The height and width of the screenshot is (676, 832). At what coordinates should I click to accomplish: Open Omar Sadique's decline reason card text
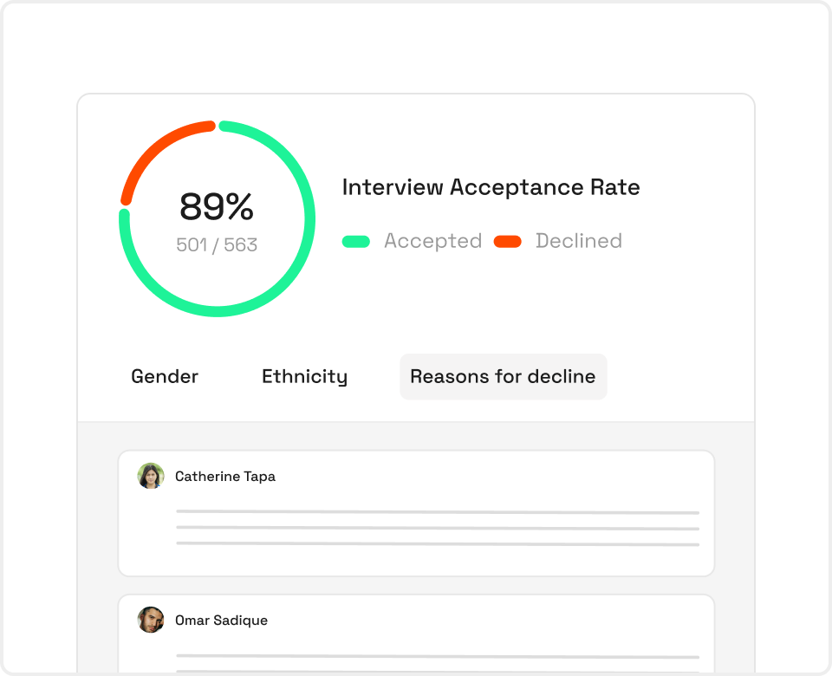(438, 663)
